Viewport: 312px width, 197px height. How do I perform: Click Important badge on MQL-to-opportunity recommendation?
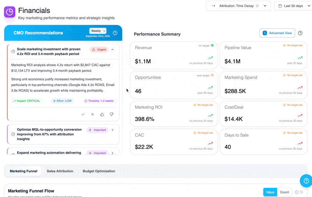click(97, 130)
